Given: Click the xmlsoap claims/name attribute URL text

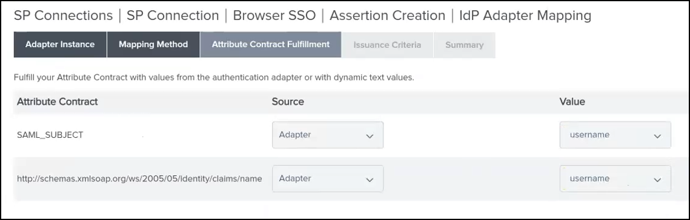Looking at the screenshot, I should [x=139, y=179].
